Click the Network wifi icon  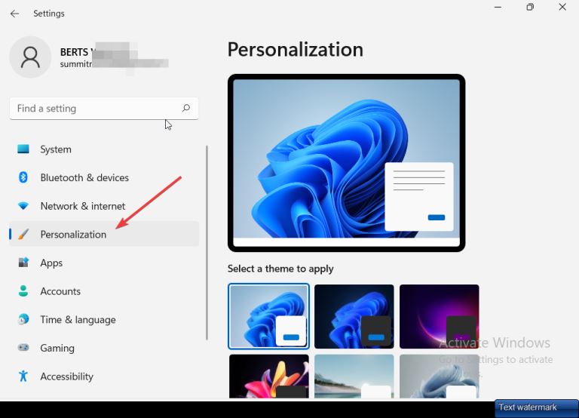tap(23, 206)
